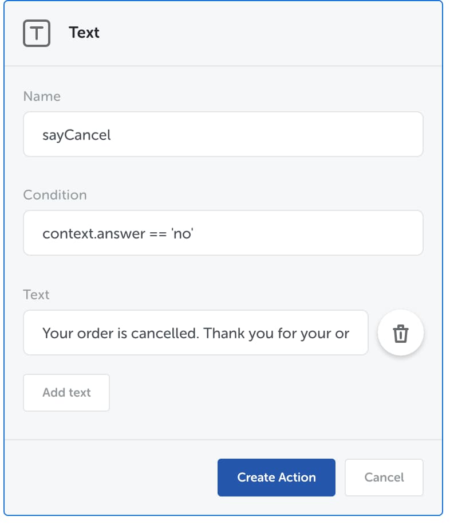450x524 pixels.
Task: Click the words 'Your order is cancelled'
Action: (x=121, y=333)
